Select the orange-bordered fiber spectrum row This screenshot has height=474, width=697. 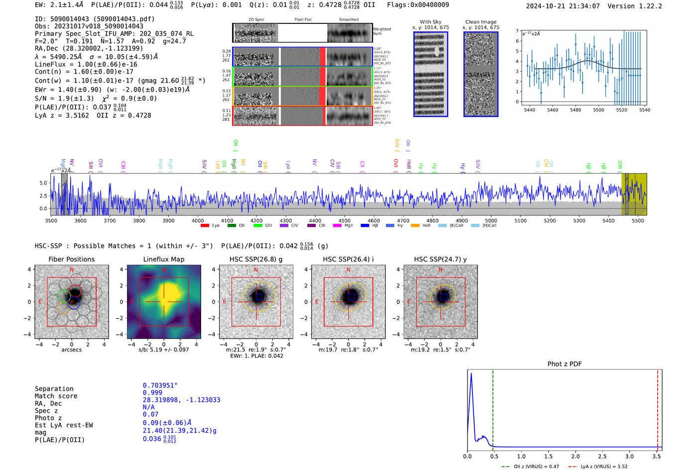303,96
